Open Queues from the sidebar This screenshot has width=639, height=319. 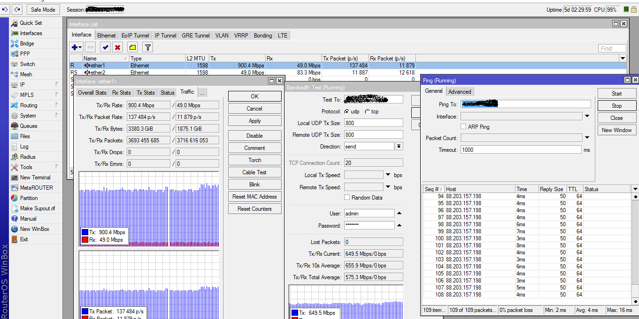pyautogui.click(x=28, y=126)
